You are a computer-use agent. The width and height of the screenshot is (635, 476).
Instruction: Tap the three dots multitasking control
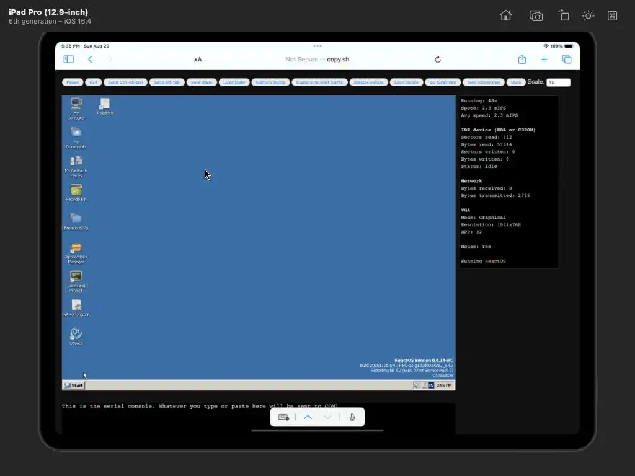click(x=317, y=46)
